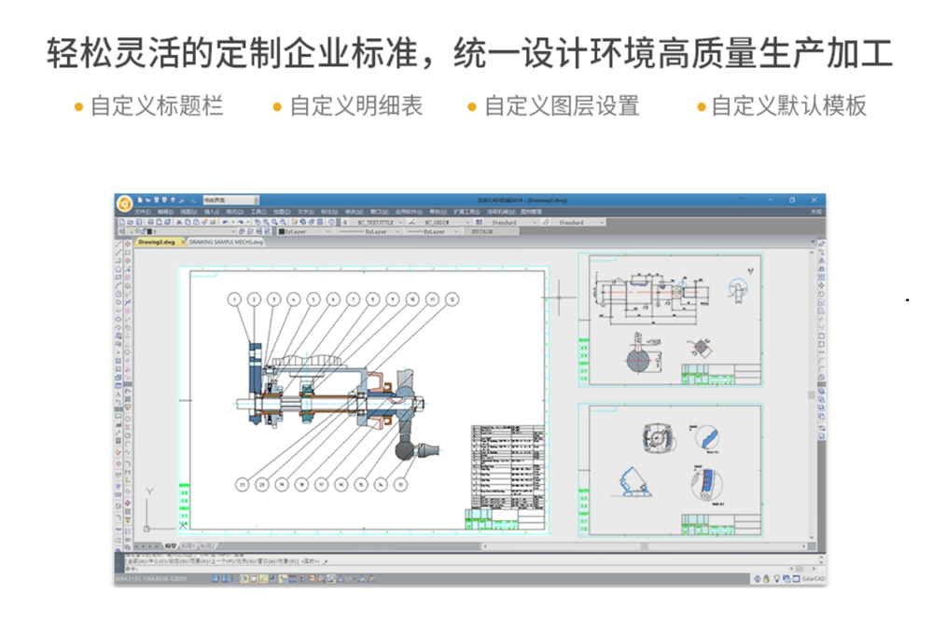Open the ByLayer linetype dropdown
Image resolution: width=933 pixels, height=621 pixels.
tap(369, 231)
